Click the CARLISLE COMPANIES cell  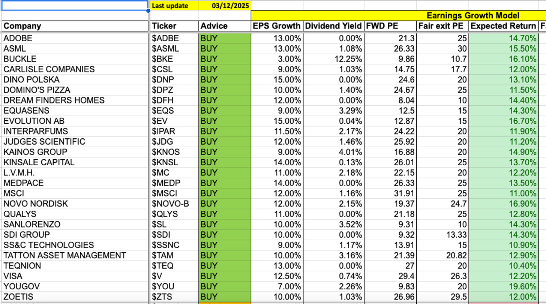pos(75,69)
